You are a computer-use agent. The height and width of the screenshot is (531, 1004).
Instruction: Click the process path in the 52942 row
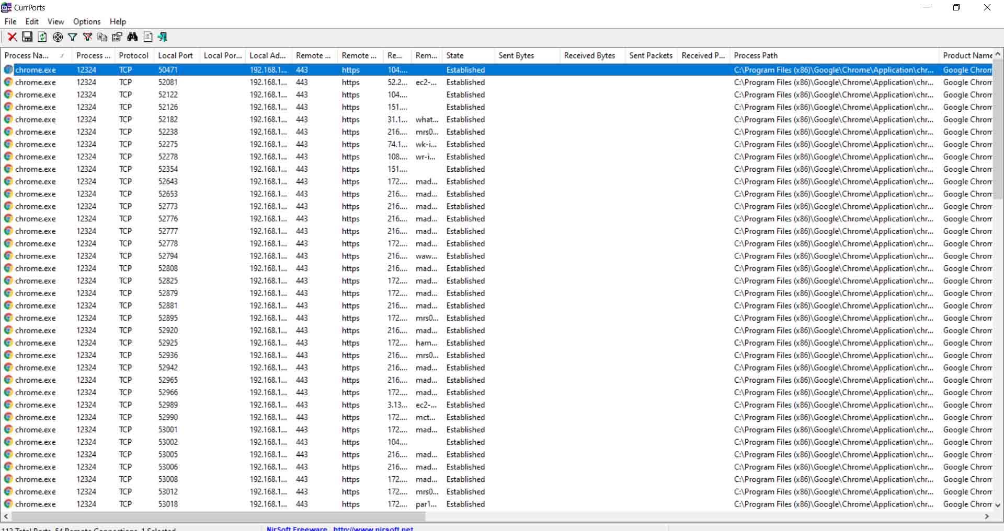point(834,368)
